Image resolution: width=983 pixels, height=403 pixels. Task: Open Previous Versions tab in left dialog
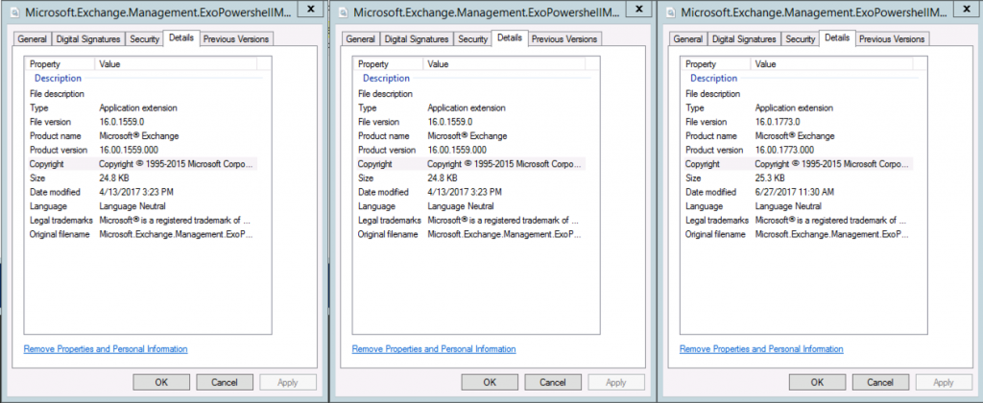click(236, 38)
